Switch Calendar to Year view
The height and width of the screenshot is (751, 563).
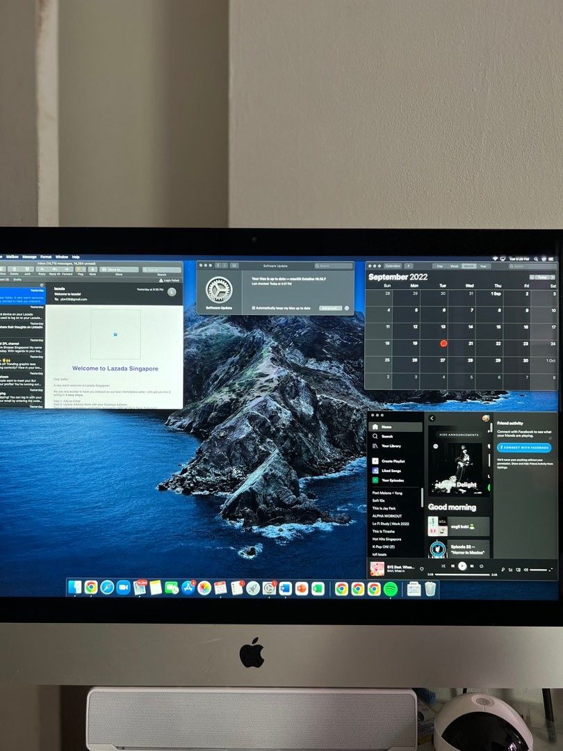coord(484,266)
